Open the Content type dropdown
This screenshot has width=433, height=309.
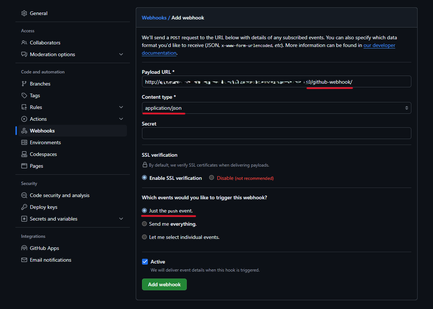276,108
